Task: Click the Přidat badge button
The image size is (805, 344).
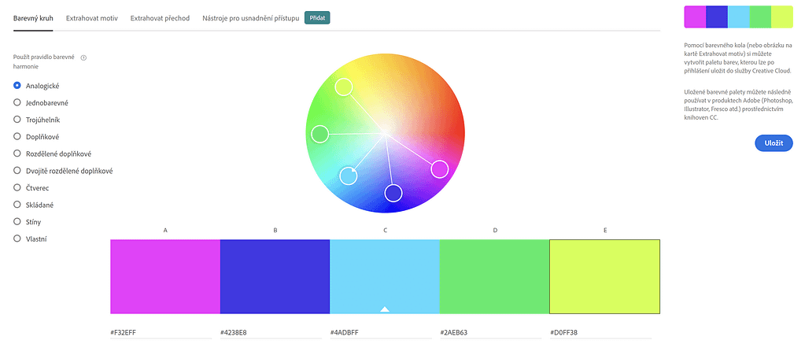Action: (317, 18)
